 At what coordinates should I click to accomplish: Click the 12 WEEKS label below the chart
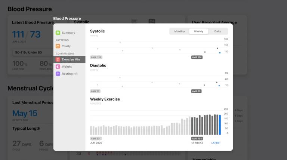pyautogui.click(x=197, y=143)
